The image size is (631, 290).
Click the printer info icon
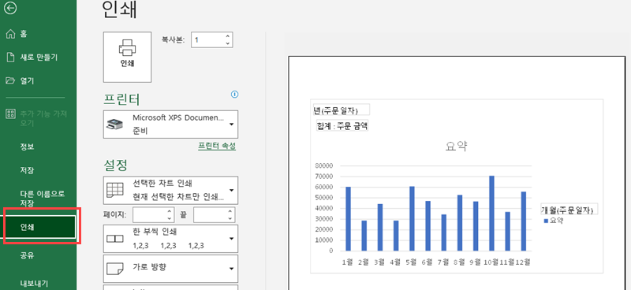(234, 94)
